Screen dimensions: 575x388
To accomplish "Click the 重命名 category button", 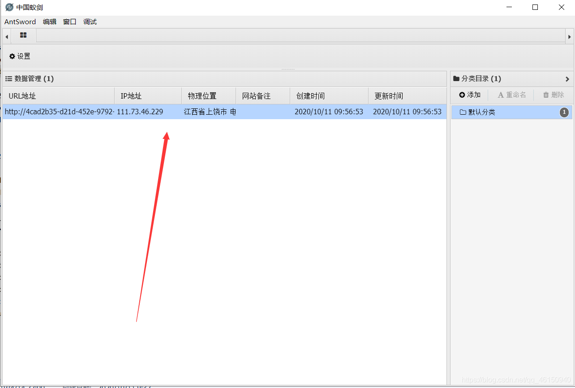I will (512, 95).
